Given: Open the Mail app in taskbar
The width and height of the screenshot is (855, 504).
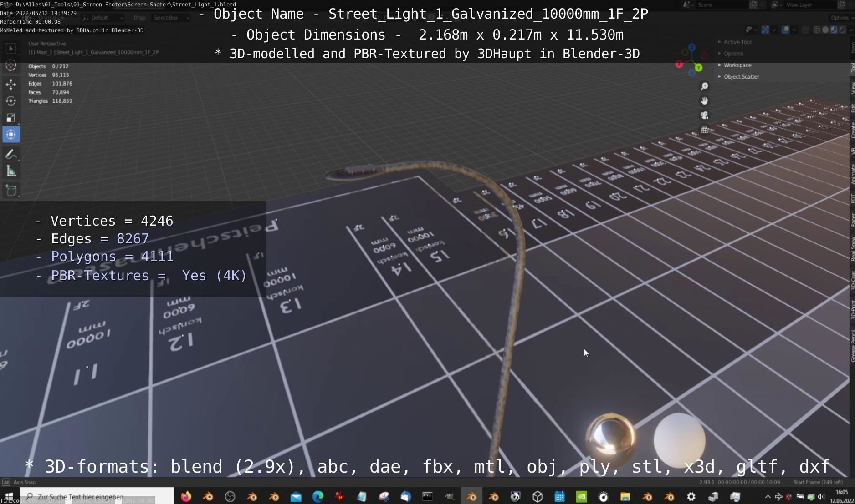Looking at the screenshot, I should 296,497.
